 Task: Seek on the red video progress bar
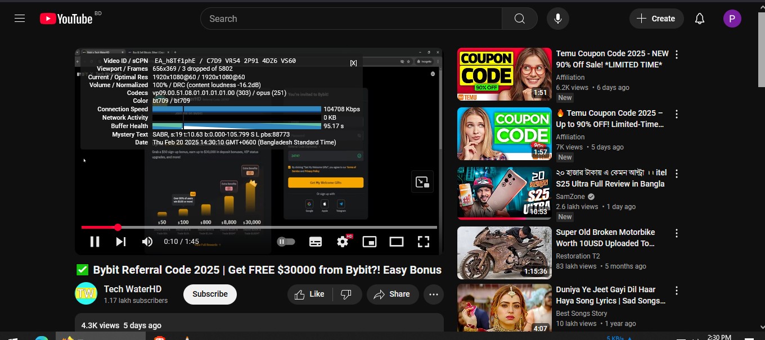(x=259, y=228)
